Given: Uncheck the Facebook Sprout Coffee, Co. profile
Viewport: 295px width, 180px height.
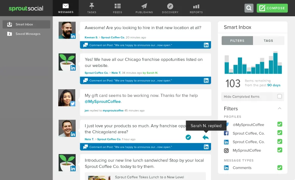Looking at the screenshot, I should point(280,133).
